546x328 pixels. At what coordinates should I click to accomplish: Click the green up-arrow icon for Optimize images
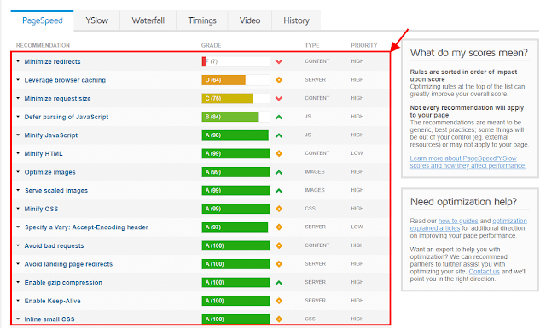(x=279, y=172)
